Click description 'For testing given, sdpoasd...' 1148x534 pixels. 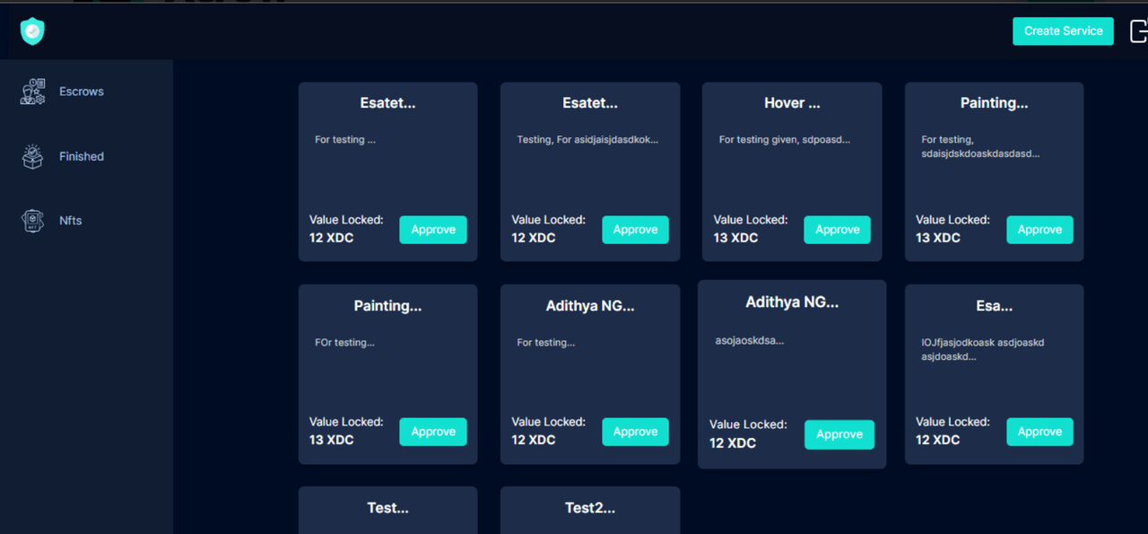coord(785,140)
